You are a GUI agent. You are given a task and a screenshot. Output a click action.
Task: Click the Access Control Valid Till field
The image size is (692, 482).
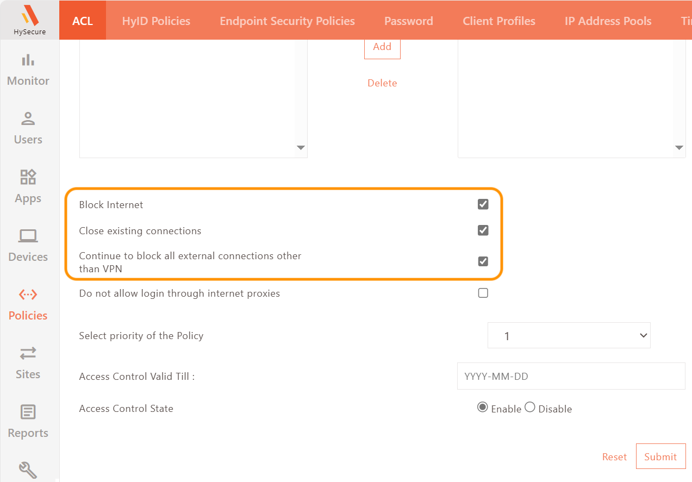(x=571, y=376)
